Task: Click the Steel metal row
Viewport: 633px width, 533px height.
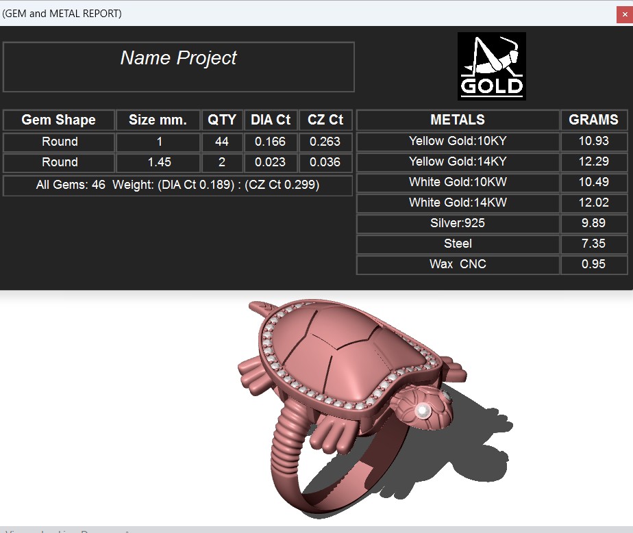Action: (458, 244)
